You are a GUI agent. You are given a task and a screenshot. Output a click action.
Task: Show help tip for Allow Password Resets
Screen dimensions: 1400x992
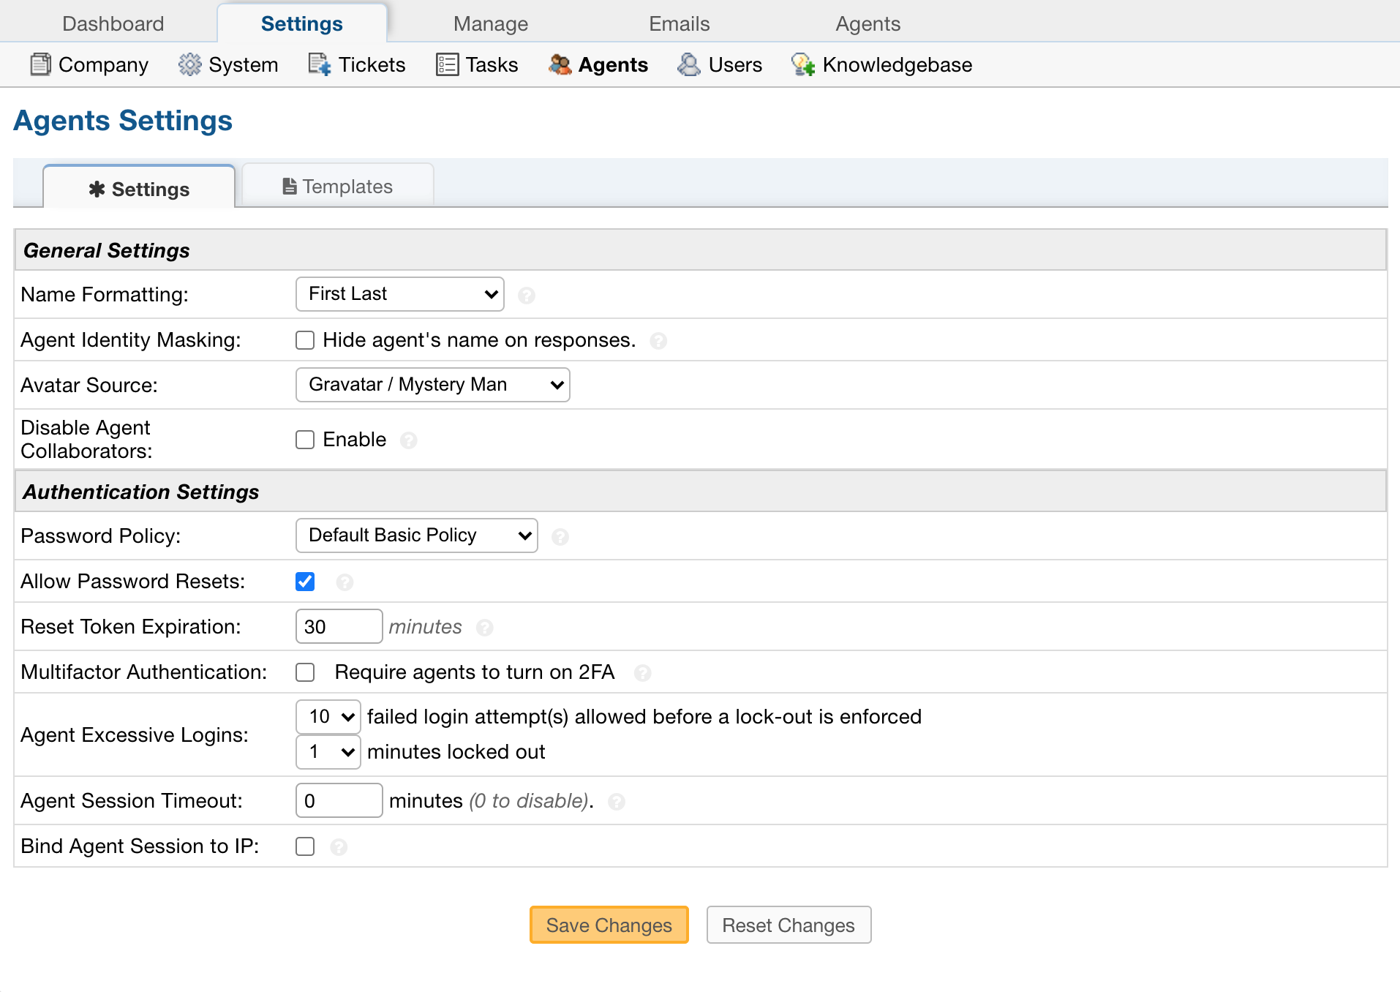pos(345,582)
